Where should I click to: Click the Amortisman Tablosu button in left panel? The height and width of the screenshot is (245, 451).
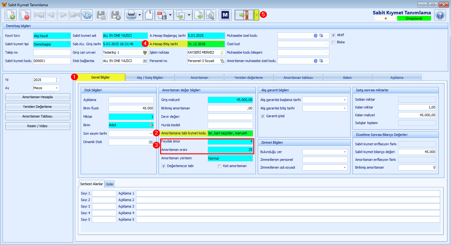tap(38, 116)
